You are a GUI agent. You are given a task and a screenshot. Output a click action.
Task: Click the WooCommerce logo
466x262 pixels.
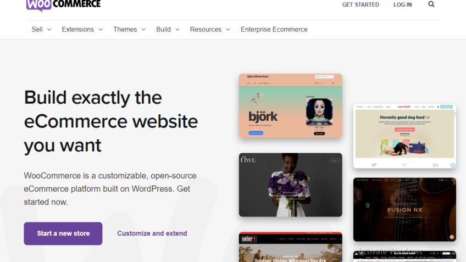click(x=63, y=5)
